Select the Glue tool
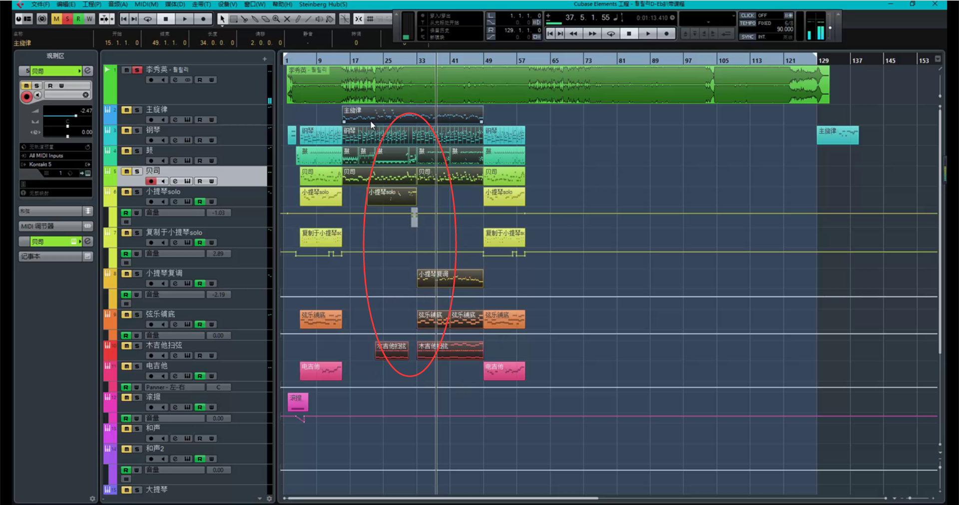Screen dimensions: 959x505 [255, 19]
